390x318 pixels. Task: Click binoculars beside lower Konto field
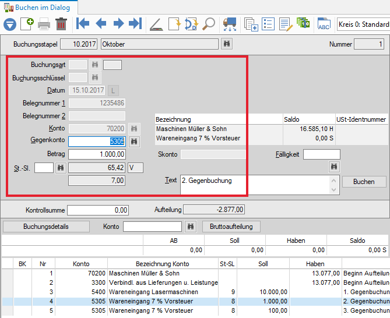pos(191,227)
